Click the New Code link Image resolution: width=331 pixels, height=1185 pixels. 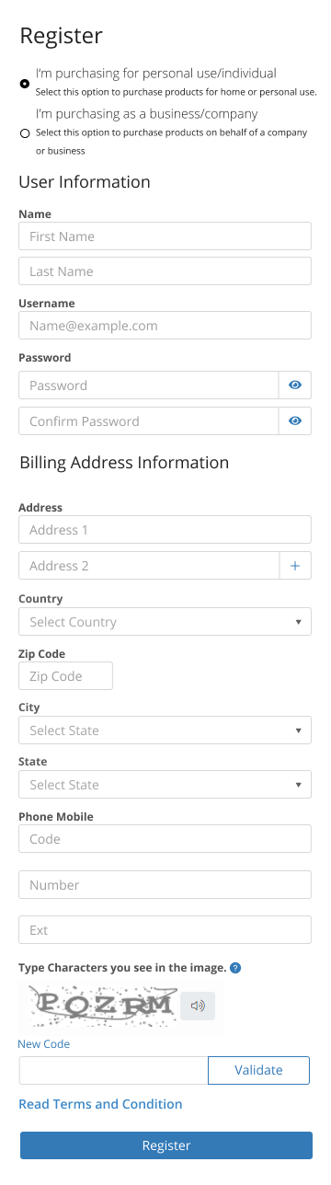[x=44, y=1044]
